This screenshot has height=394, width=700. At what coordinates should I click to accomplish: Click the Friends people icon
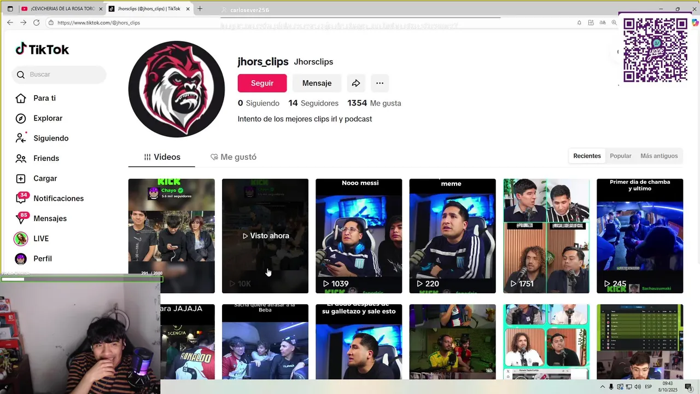click(x=21, y=158)
